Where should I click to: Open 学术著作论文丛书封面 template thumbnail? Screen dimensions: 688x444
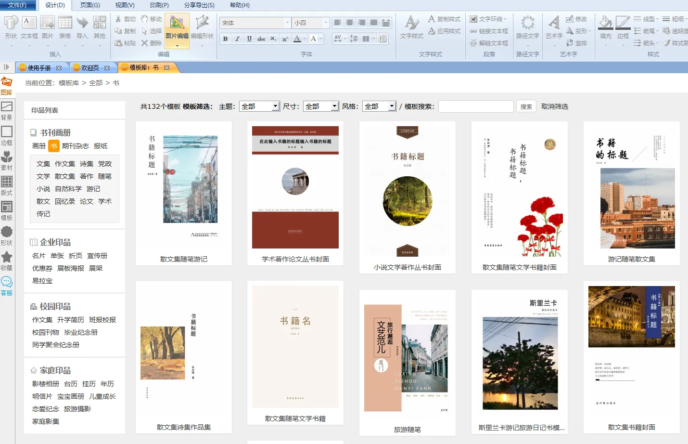tap(295, 187)
